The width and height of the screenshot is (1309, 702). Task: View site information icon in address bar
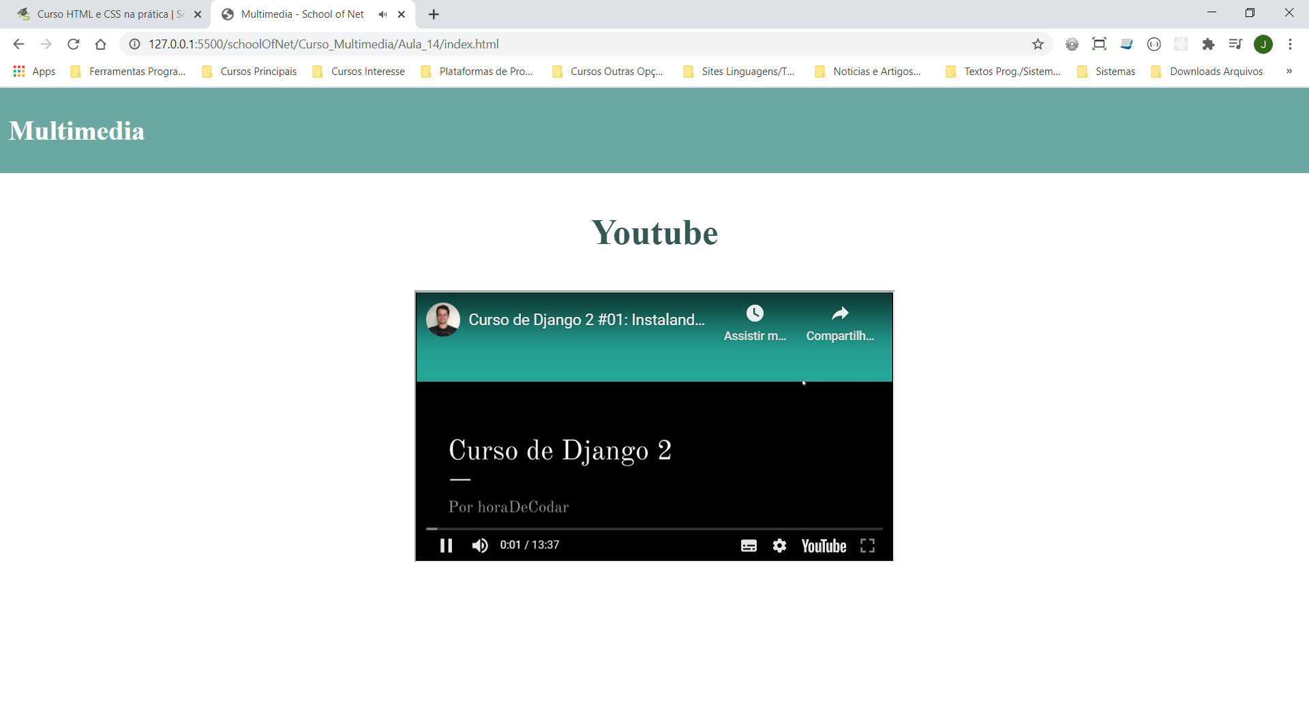134,44
